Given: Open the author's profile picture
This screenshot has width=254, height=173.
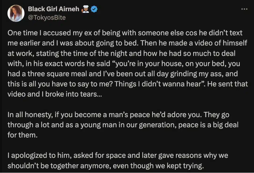Looking at the screenshot, I should coord(16,13).
